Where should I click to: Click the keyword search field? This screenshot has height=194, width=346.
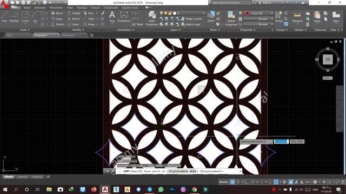click(231, 3)
